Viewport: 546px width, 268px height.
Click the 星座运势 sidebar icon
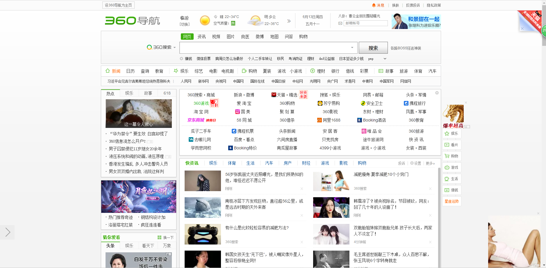[452, 201]
